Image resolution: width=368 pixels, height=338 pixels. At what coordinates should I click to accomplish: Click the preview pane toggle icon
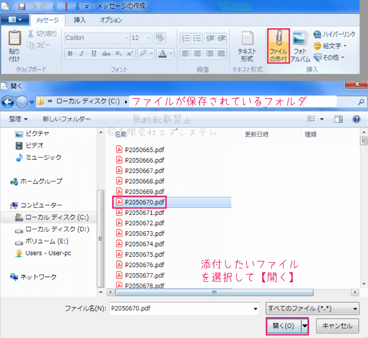(x=339, y=119)
